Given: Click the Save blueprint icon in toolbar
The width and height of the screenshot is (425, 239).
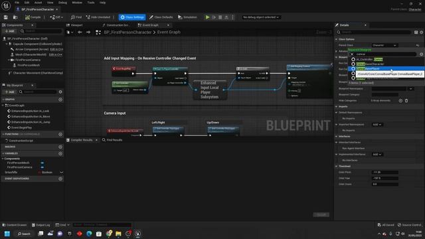Looking at the screenshot, I should [x=6, y=17].
